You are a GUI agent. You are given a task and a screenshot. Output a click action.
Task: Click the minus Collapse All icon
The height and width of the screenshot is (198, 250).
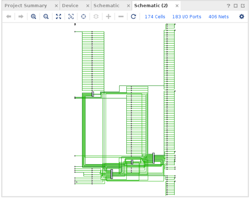coord(121,17)
